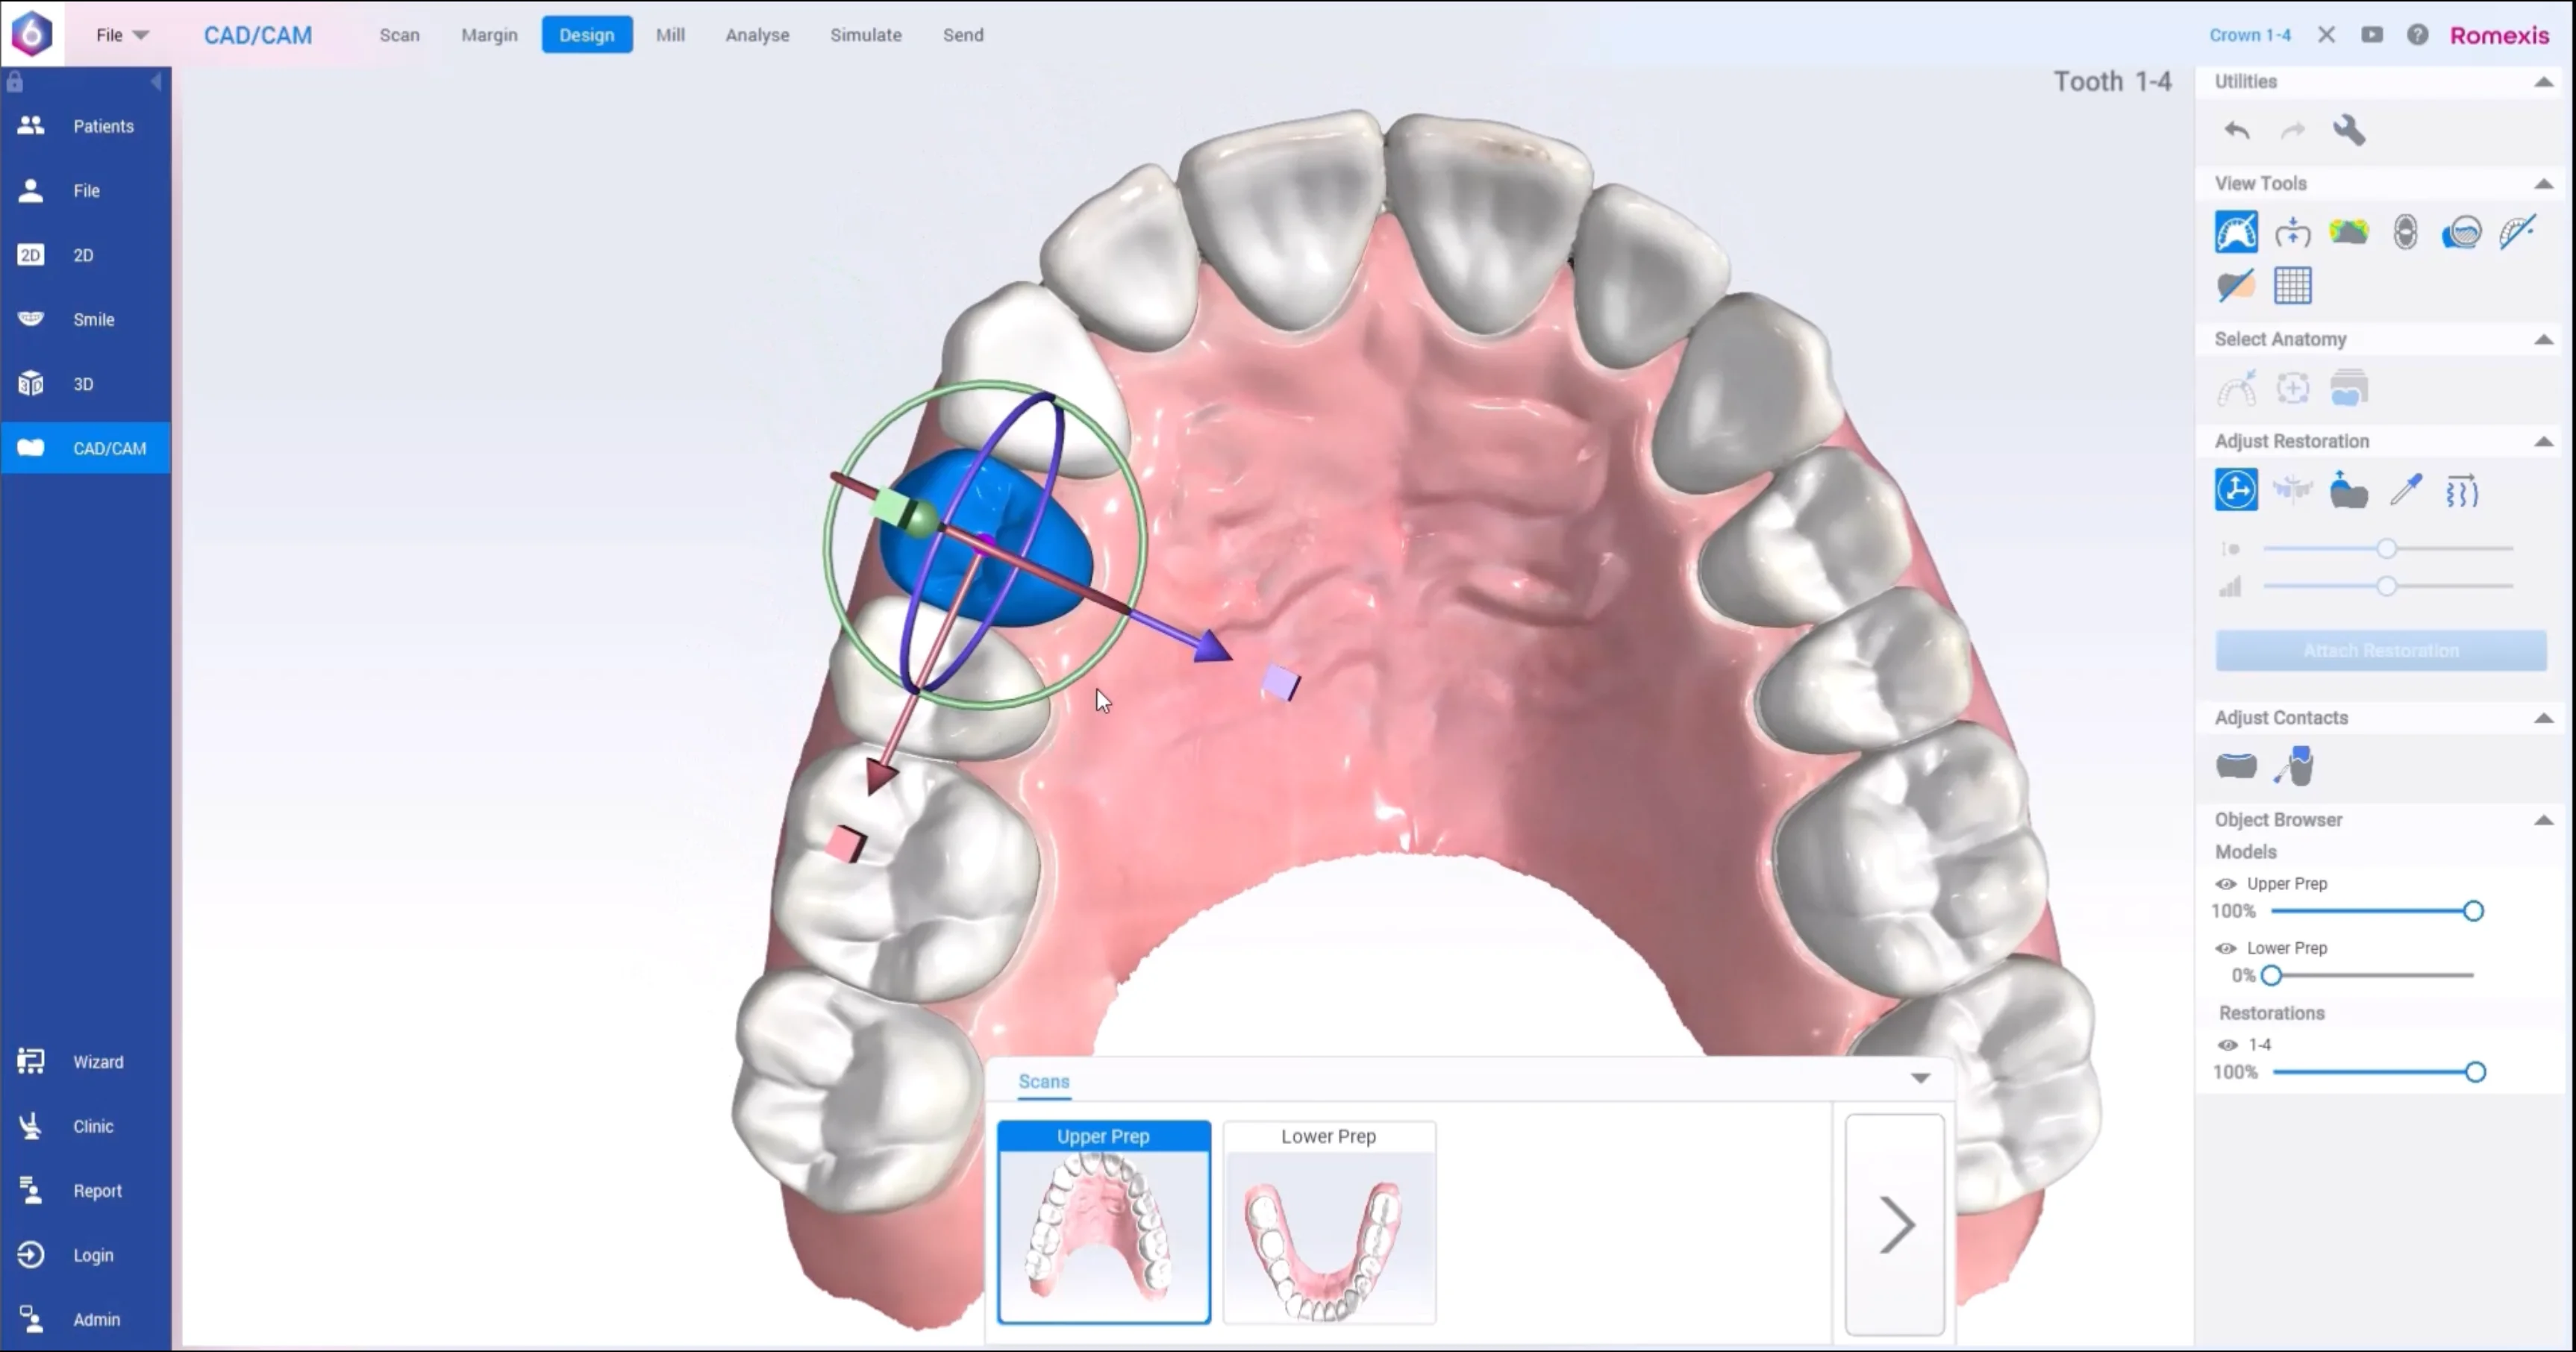The height and width of the screenshot is (1352, 2576).
Task: Select the free-form morphing tool in Adjust Restoration
Action: (2463, 491)
